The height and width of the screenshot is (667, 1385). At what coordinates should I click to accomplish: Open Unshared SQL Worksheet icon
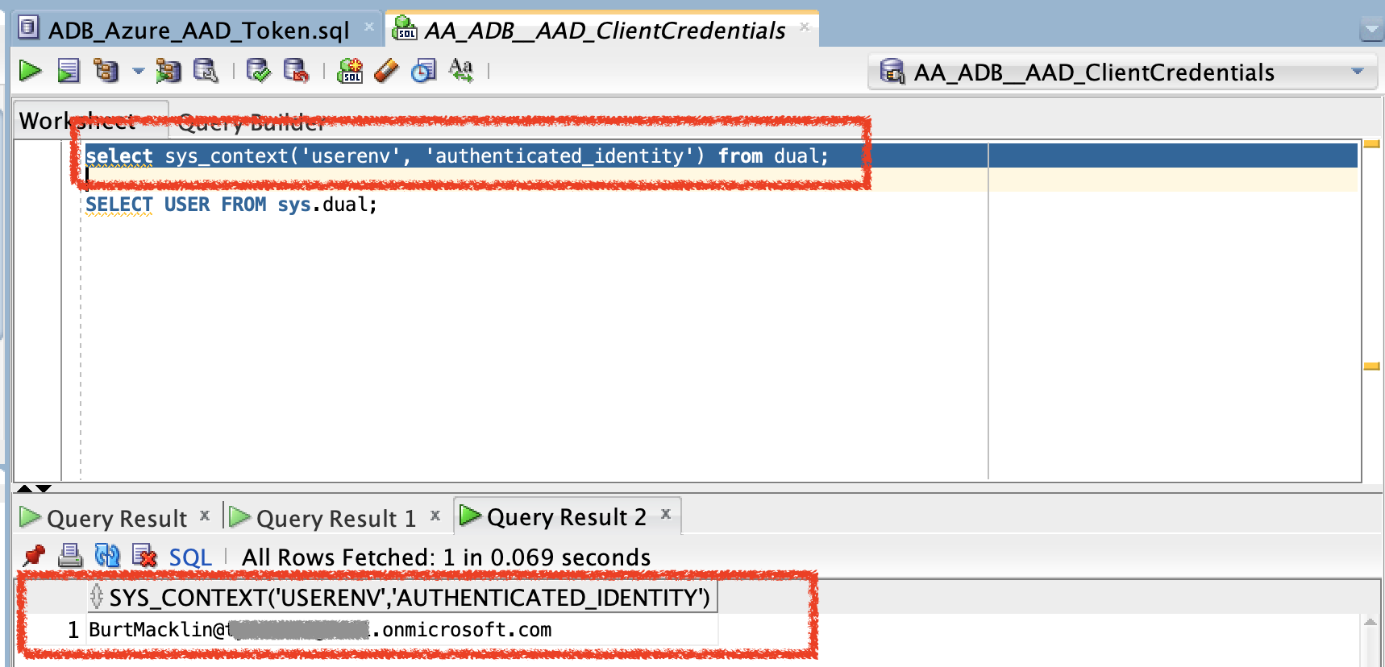point(350,71)
